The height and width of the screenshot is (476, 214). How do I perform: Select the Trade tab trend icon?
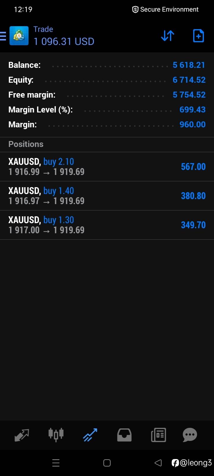(x=90, y=435)
